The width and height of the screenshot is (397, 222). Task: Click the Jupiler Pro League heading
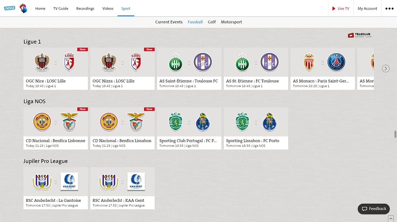[x=46, y=161]
